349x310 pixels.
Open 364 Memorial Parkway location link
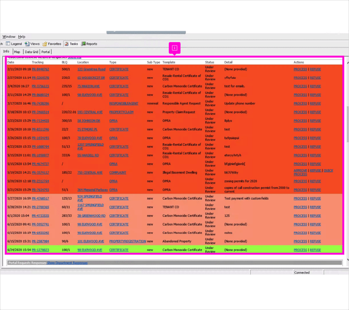92,190
